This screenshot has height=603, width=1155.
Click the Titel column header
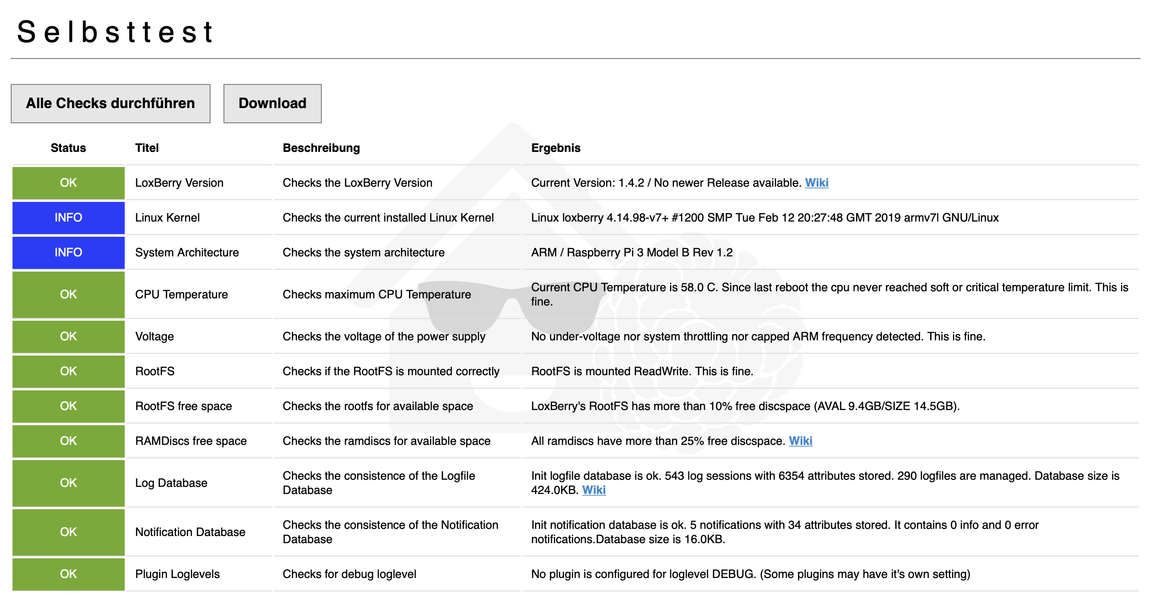coord(147,148)
